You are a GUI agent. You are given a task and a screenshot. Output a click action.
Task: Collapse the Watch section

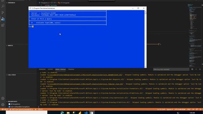coord(10,46)
